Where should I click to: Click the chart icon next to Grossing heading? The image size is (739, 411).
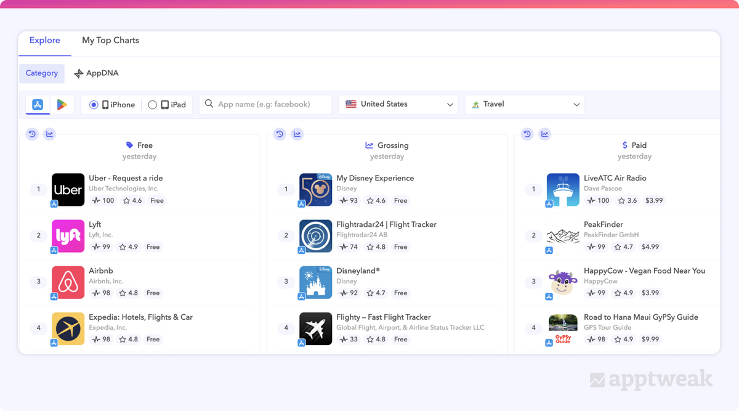pos(369,145)
